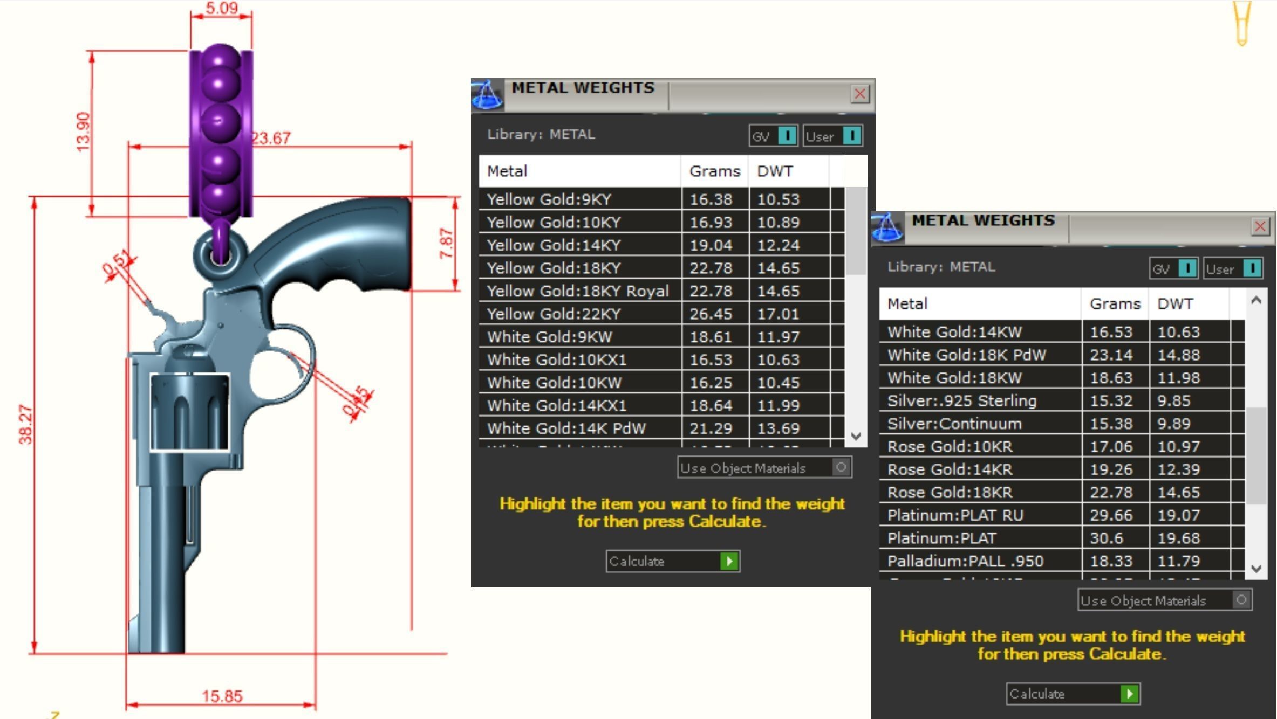This screenshot has width=1277, height=719.
Task: Toggle User library switch in right panel
Action: [1252, 268]
